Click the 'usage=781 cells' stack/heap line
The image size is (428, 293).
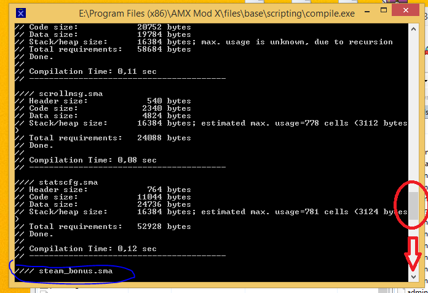(x=211, y=212)
